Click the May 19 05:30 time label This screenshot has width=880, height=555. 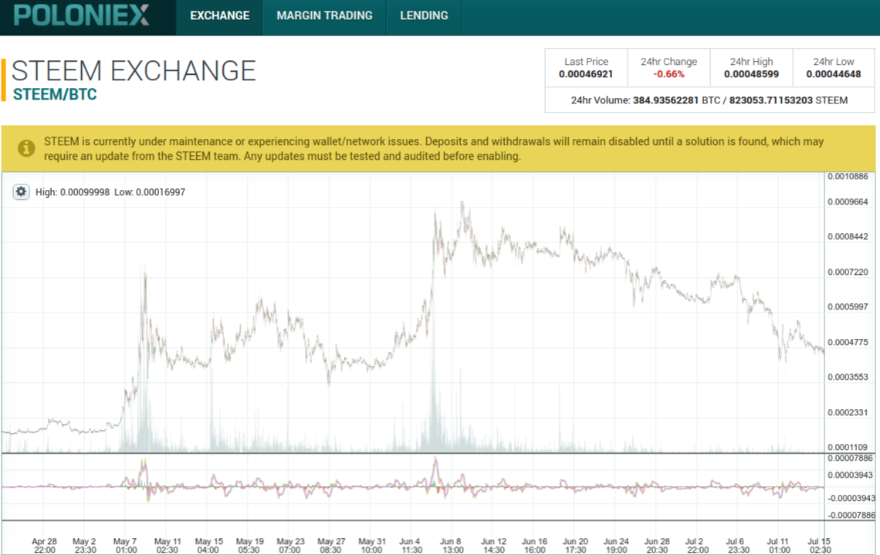pyautogui.click(x=249, y=546)
